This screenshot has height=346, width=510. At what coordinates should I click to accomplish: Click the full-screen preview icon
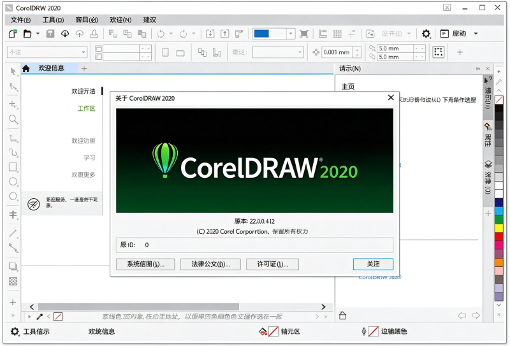pyautogui.click(x=304, y=34)
